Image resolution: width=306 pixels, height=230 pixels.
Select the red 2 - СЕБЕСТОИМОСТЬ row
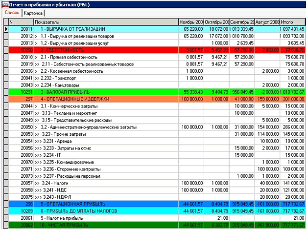pos(157,50)
